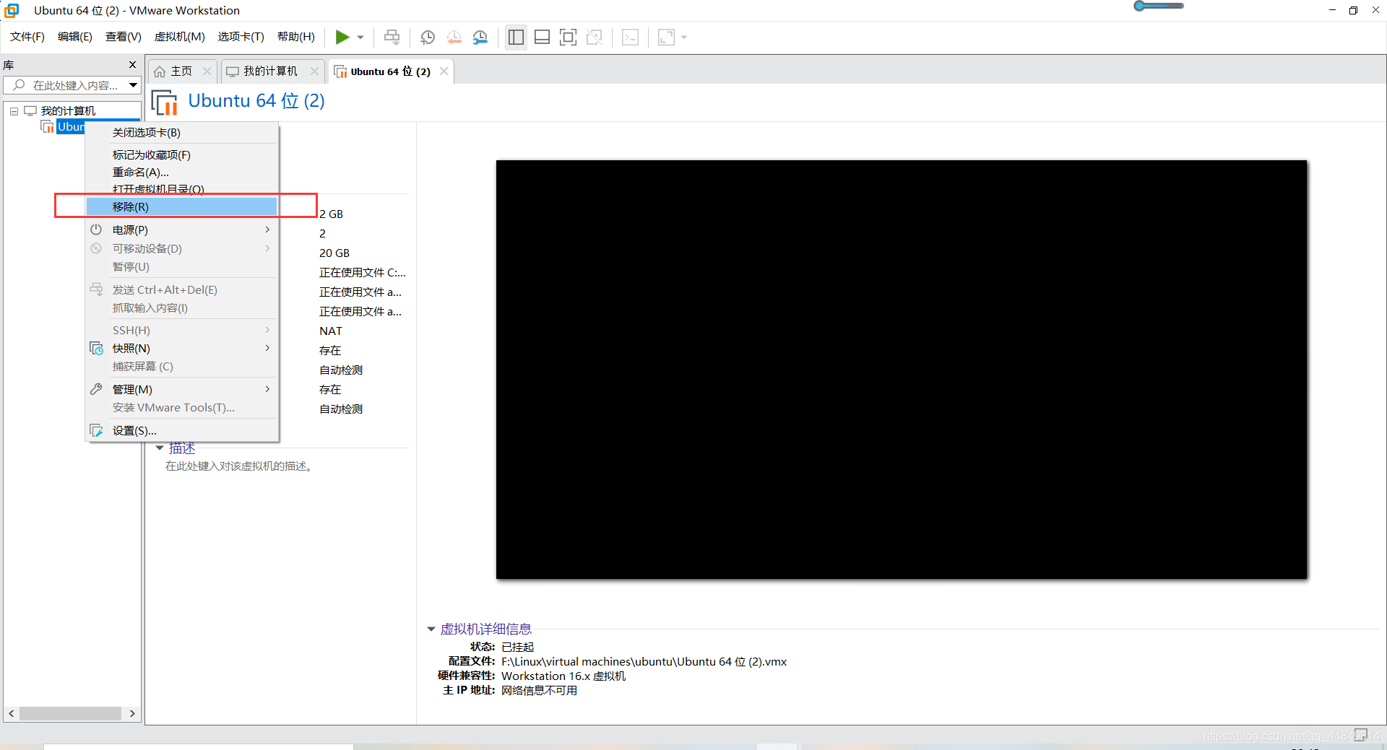The height and width of the screenshot is (750, 1387).
Task: Collapse the 我的计算机 tree node
Action: click(14, 111)
